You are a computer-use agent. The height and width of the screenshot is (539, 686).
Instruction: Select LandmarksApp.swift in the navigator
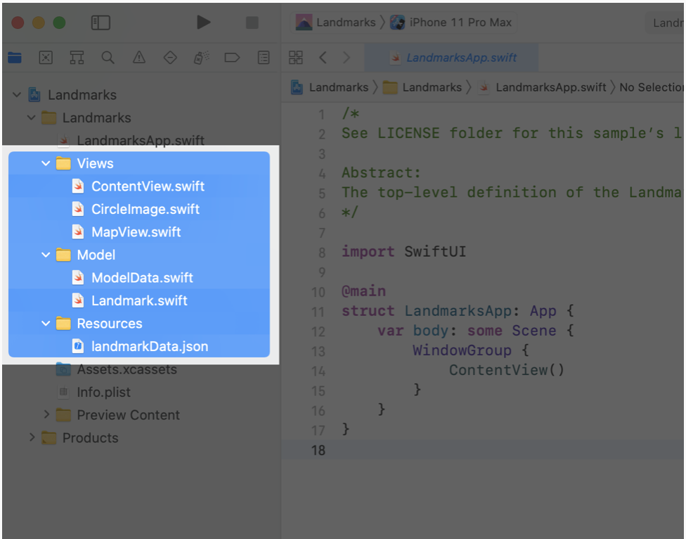click(139, 140)
